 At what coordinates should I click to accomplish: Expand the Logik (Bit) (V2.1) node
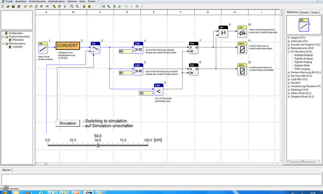(x=289, y=79)
